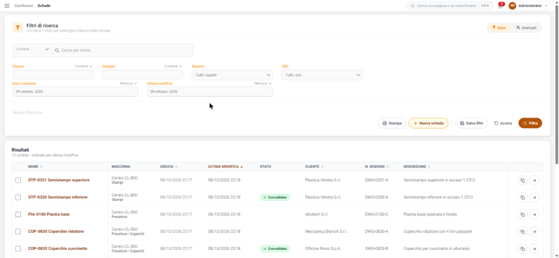Open the notifications bell

(x=500, y=6)
